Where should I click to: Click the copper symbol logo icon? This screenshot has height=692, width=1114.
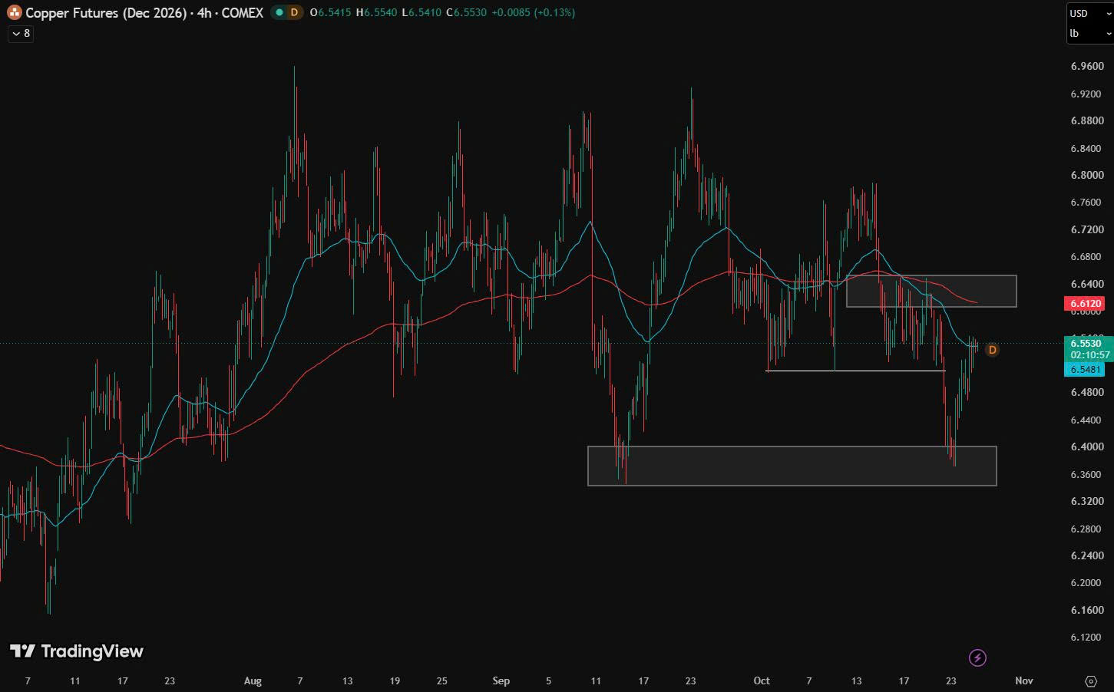(14, 12)
